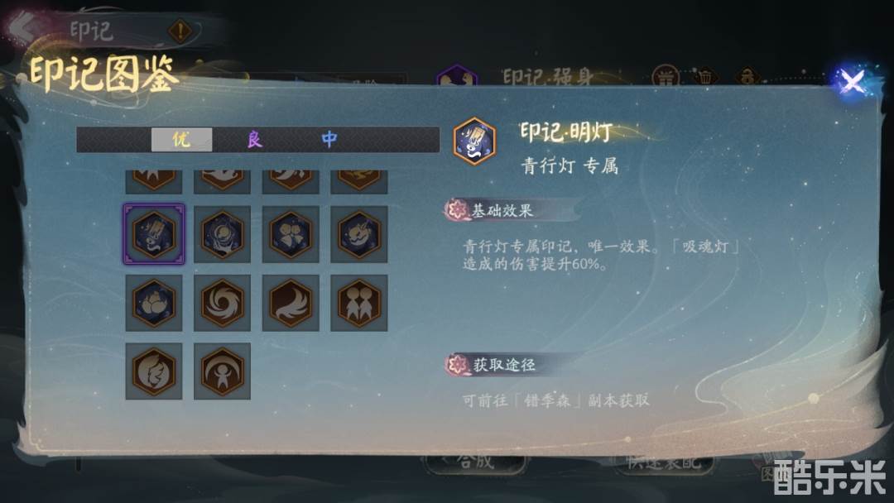The width and height of the screenshot is (894, 503).
Task: Go back using the top-left arrow
Action: coord(23,27)
